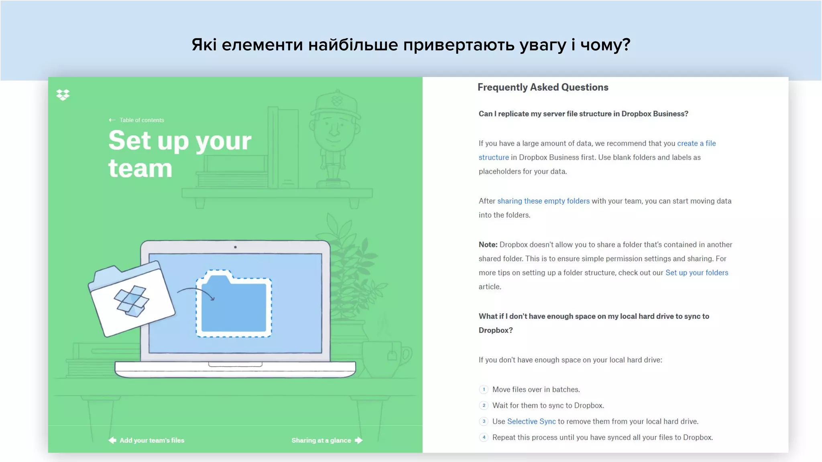Image resolution: width=822 pixels, height=462 pixels.
Task: Click the 'Frequently Asked Questions' heading
Action: pos(543,87)
